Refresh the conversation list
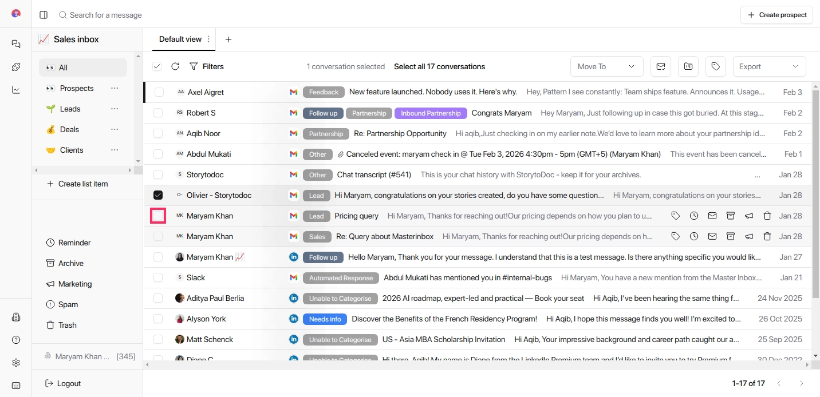This screenshot has width=820, height=397. pyautogui.click(x=175, y=66)
